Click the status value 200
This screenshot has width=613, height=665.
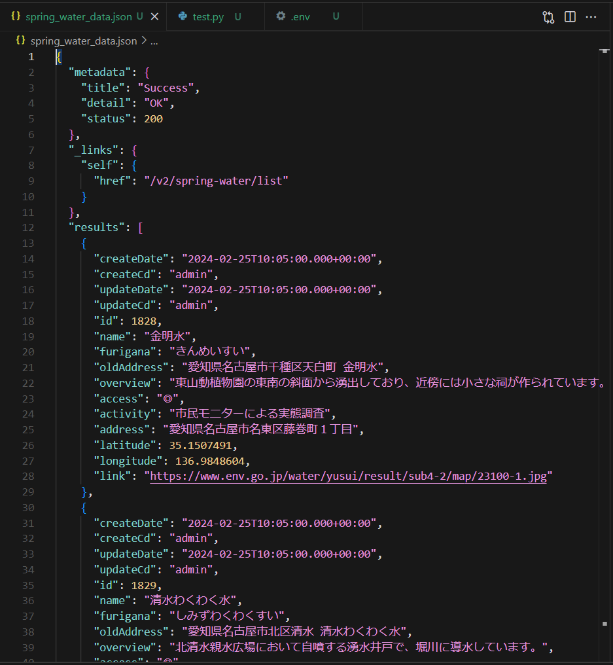[x=154, y=118]
